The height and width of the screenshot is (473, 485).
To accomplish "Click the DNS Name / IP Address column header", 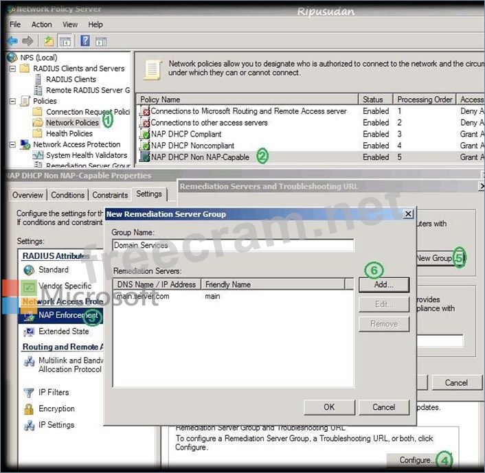I will (157, 284).
